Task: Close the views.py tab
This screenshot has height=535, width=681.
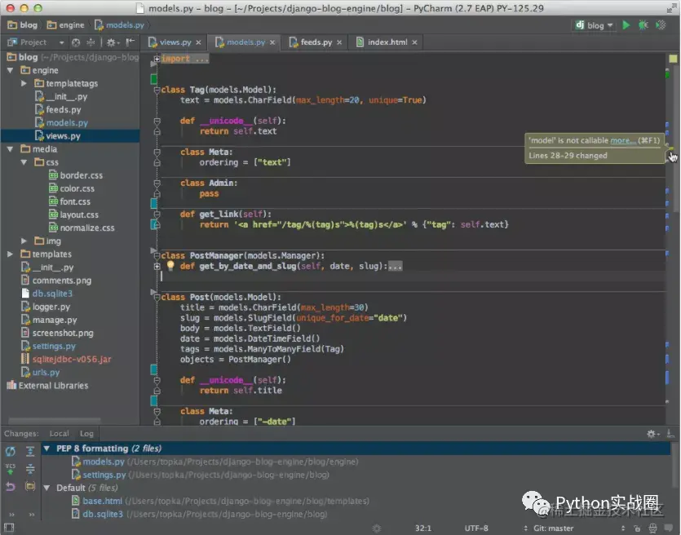Action: coord(198,42)
